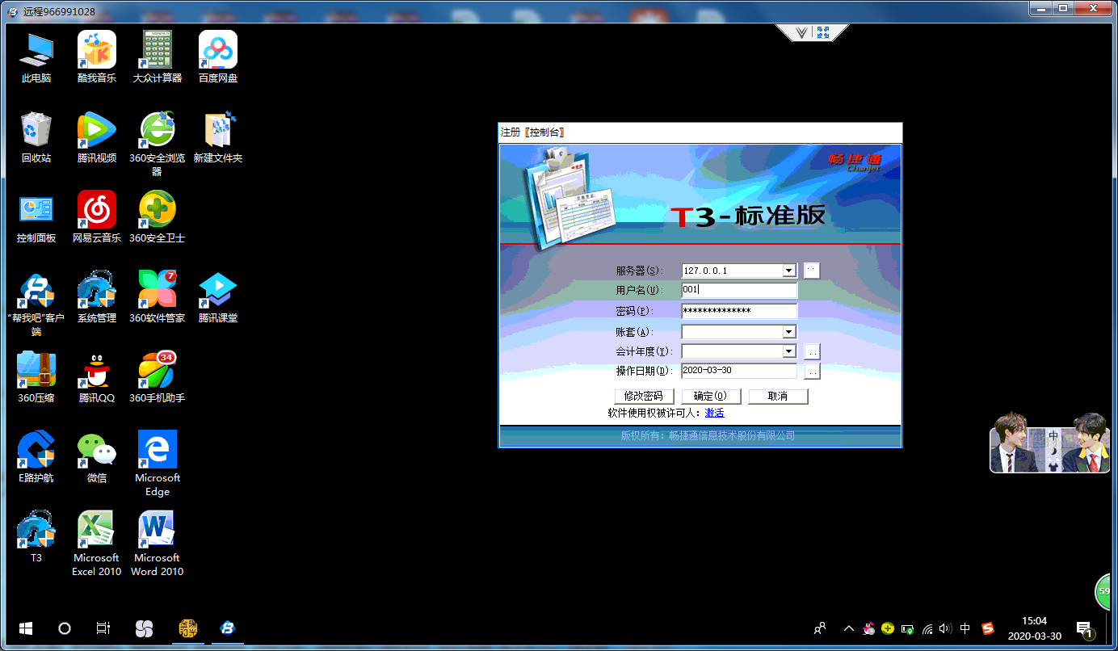
Task: Click ellipsis button beside 会计年度
Action: coord(812,351)
